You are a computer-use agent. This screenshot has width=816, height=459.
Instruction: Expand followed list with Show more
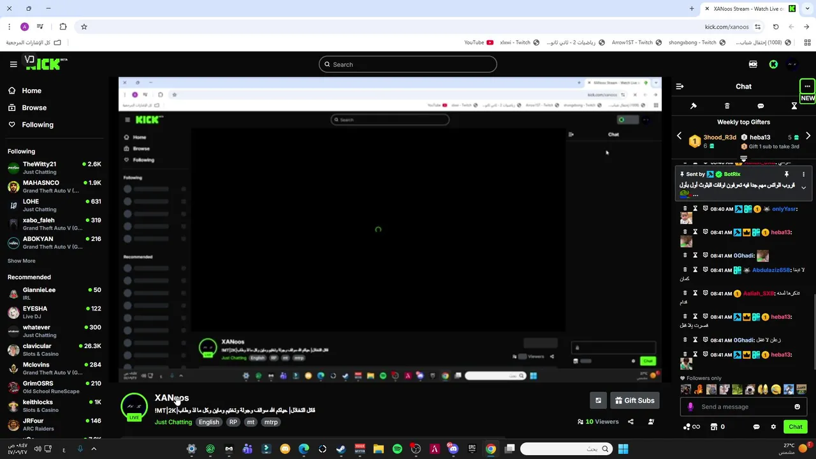(22, 261)
